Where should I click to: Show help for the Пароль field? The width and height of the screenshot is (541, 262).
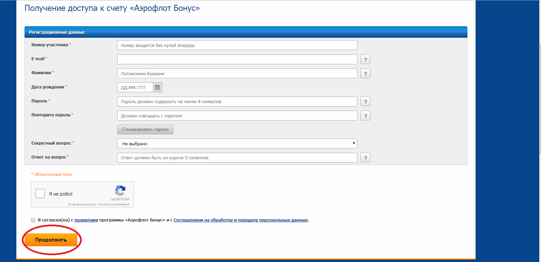[x=365, y=102]
